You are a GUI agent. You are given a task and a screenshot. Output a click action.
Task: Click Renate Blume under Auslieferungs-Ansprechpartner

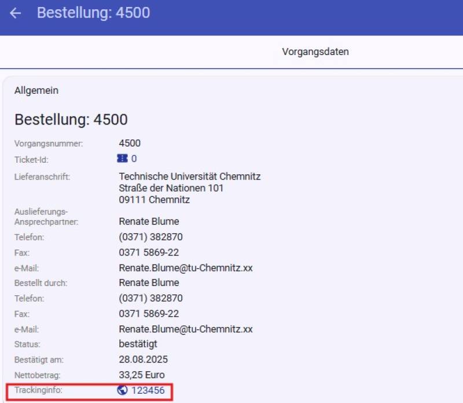(x=149, y=221)
